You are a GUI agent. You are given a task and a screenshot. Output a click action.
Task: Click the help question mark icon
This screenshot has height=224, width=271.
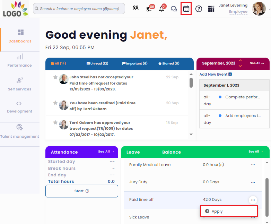click(199, 9)
